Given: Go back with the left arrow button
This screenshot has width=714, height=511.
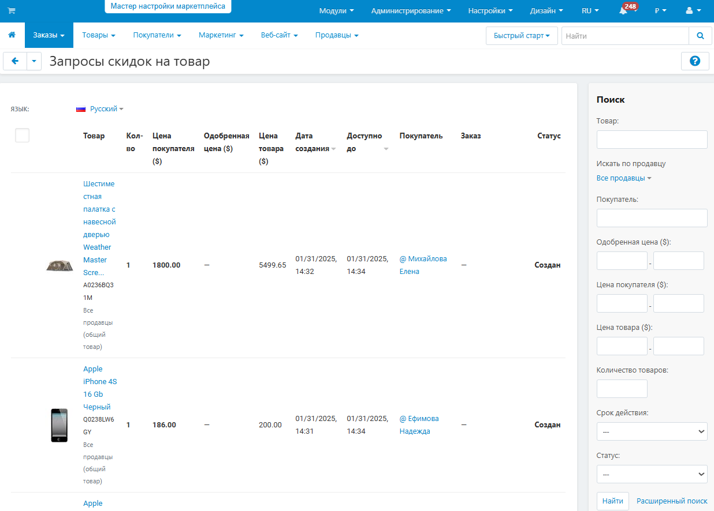Looking at the screenshot, I should (15, 61).
